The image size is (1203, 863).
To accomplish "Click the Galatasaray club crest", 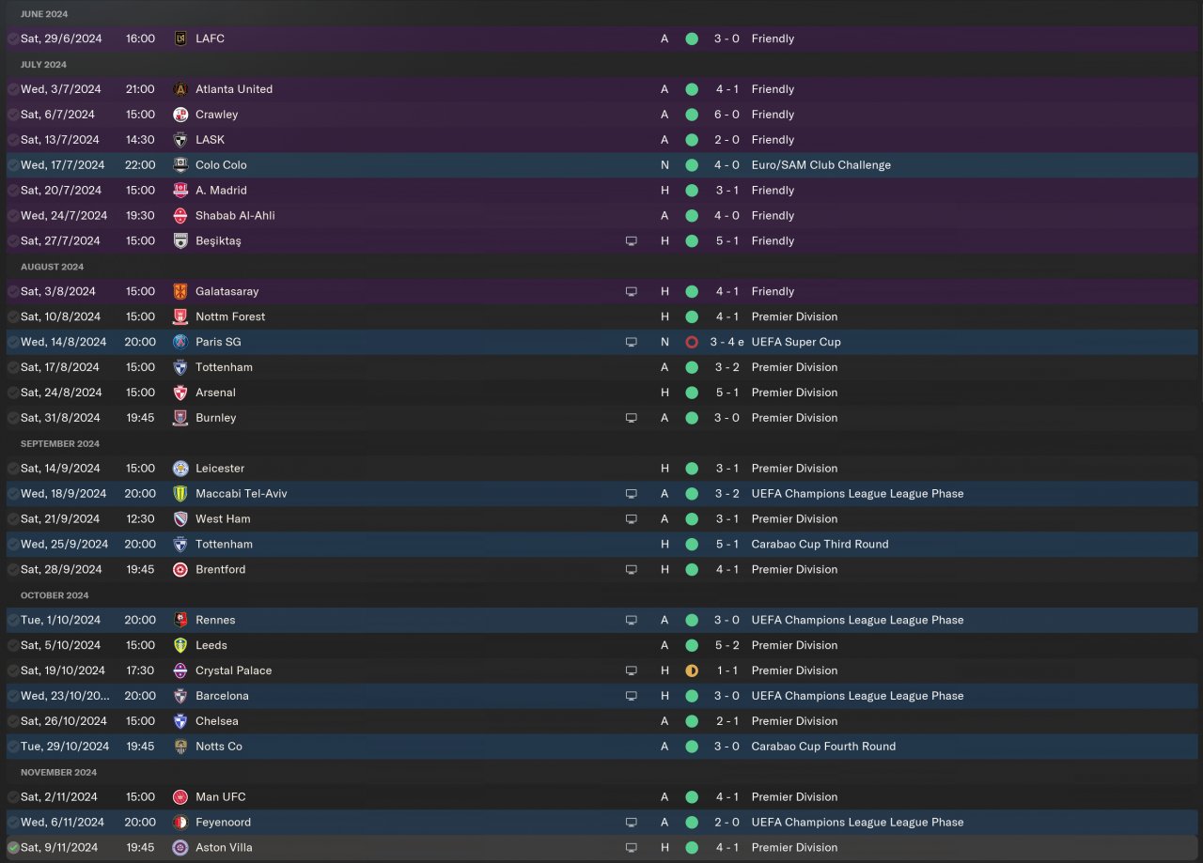I will click(180, 291).
